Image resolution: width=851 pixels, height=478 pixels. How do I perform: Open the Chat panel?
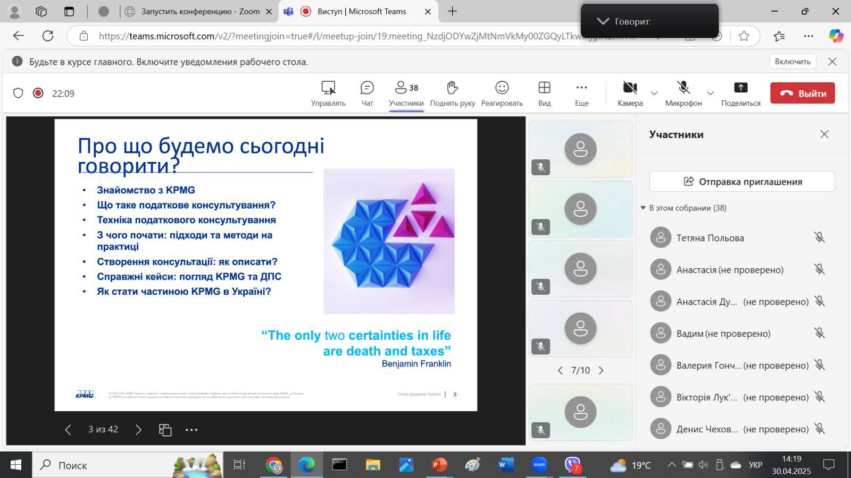click(367, 93)
